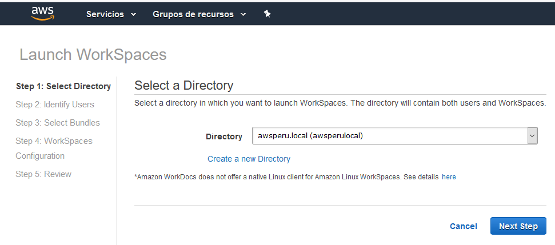Click the Cancel button
555x245 pixels.
[464, 226]
